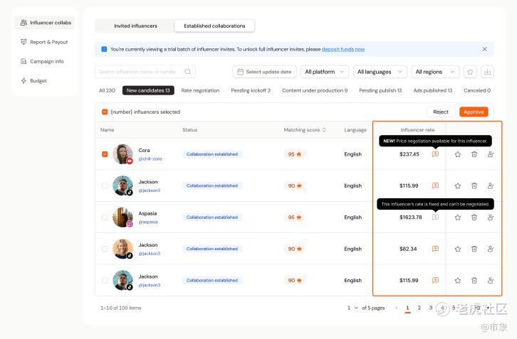
Task: Open the page number dropdown beside 'of 5 pages'
Action: [x=352, y=308]
